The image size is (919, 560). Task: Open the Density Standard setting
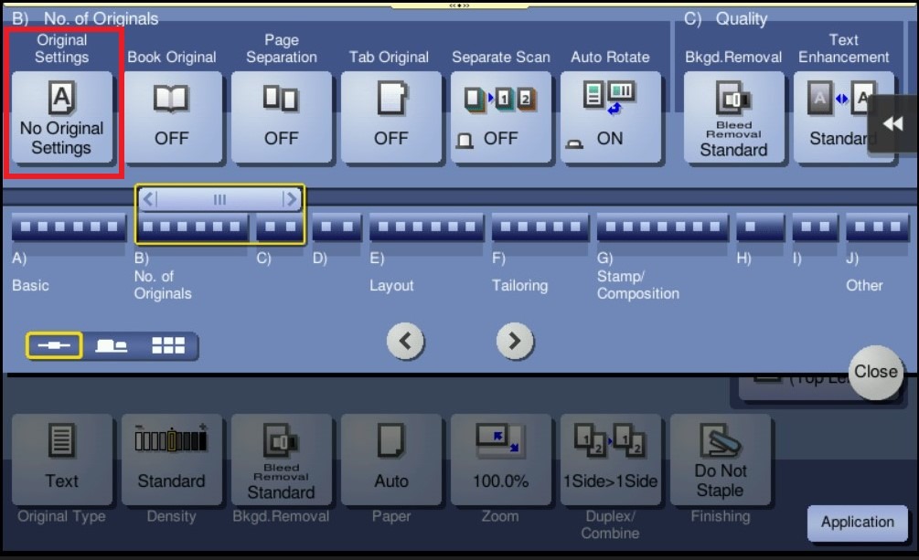click(x=172, y=459)
